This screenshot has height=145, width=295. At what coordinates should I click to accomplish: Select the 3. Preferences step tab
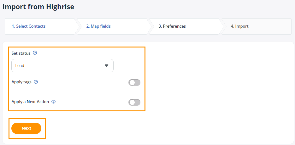click(172, 26)
